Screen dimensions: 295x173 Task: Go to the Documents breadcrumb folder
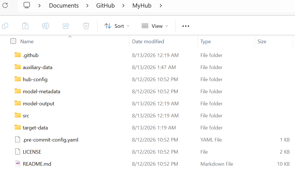[64, 6]
